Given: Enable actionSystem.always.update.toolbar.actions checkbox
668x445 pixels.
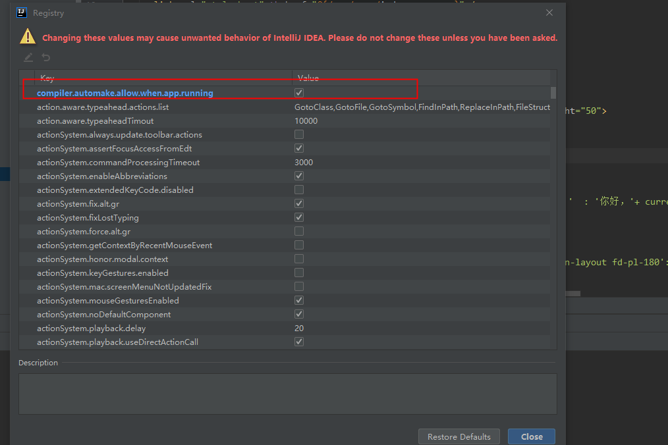Looking at the screenshot, I should tap(299, 134).
